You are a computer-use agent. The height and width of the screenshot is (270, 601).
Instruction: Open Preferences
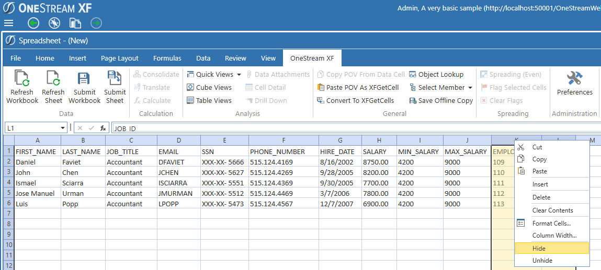click(574, 83)
